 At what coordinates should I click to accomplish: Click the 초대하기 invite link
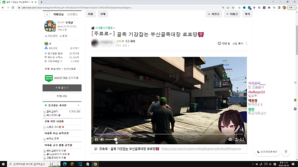tap(74, 48)
